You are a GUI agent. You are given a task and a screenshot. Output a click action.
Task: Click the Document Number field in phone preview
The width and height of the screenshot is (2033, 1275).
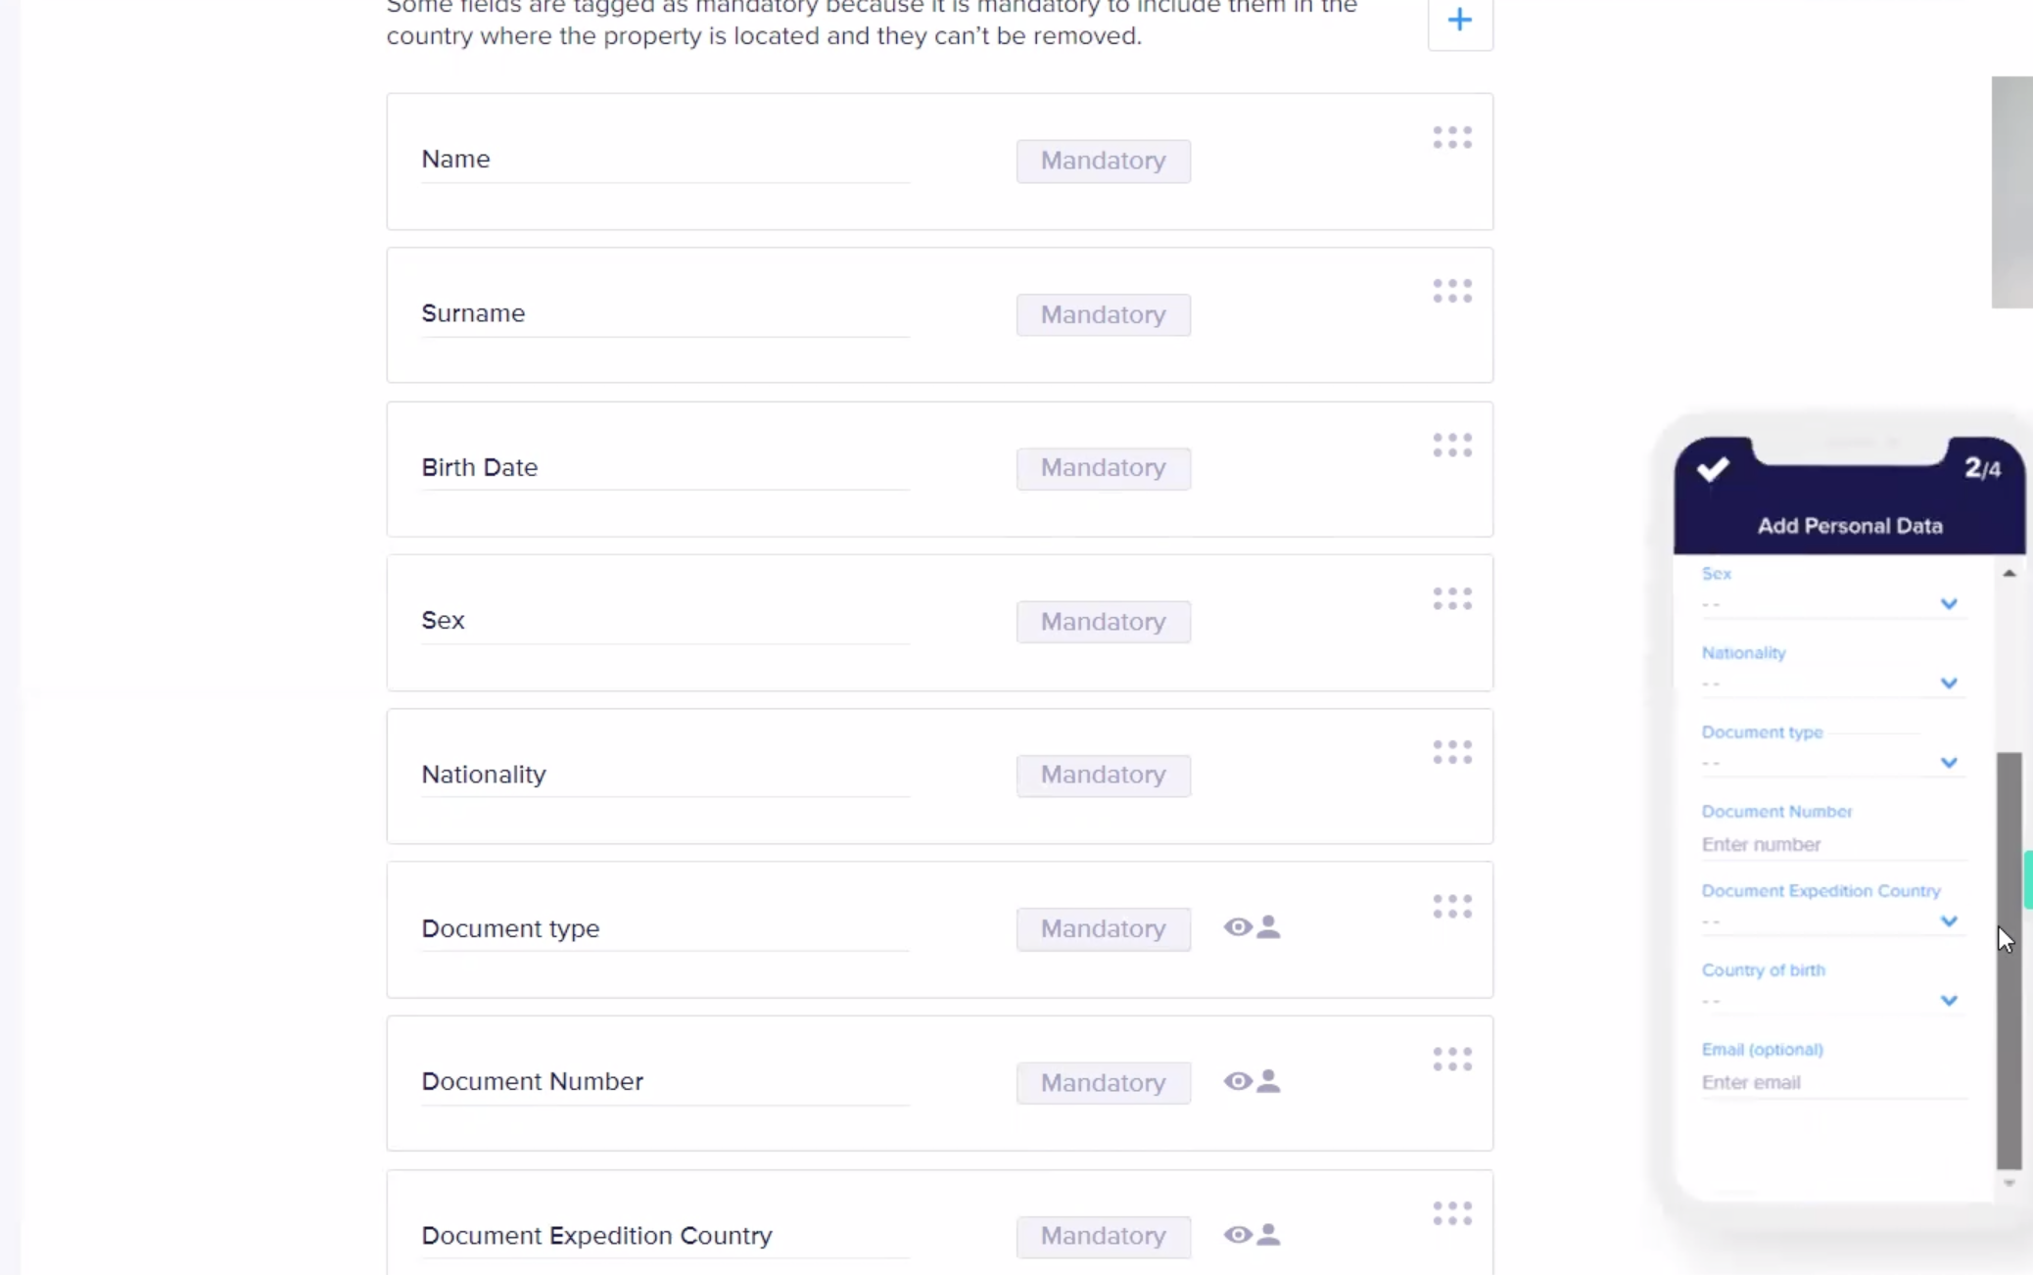[1832, 844]
